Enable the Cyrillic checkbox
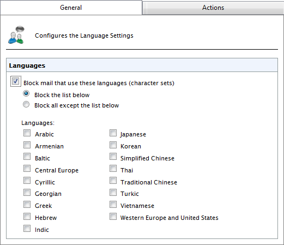Image resolution: width=284 pixels, height=245 pixels. pyautogui.click(x=27, y=181)
